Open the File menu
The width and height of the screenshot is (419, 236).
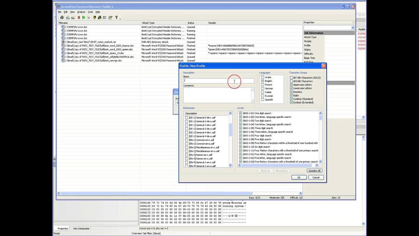click(60, 12)
